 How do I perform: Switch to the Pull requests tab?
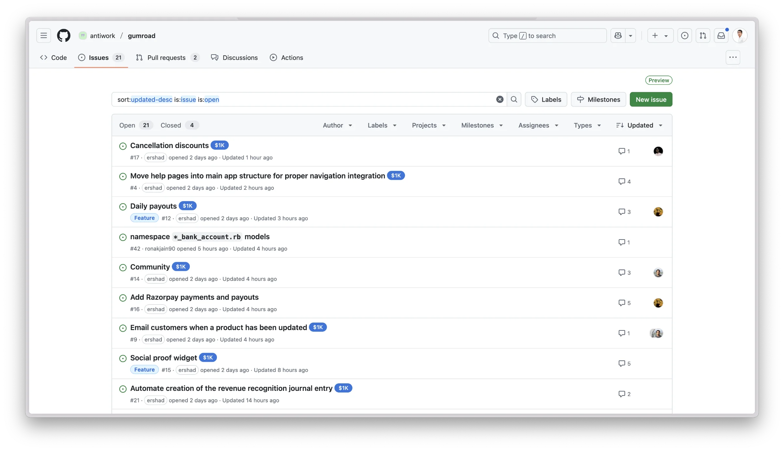167,58
